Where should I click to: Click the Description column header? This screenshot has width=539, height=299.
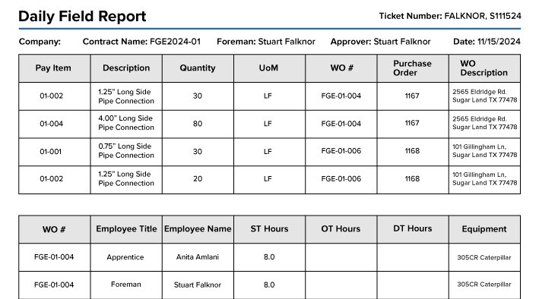pyautogui.click(x=126, y=68)
